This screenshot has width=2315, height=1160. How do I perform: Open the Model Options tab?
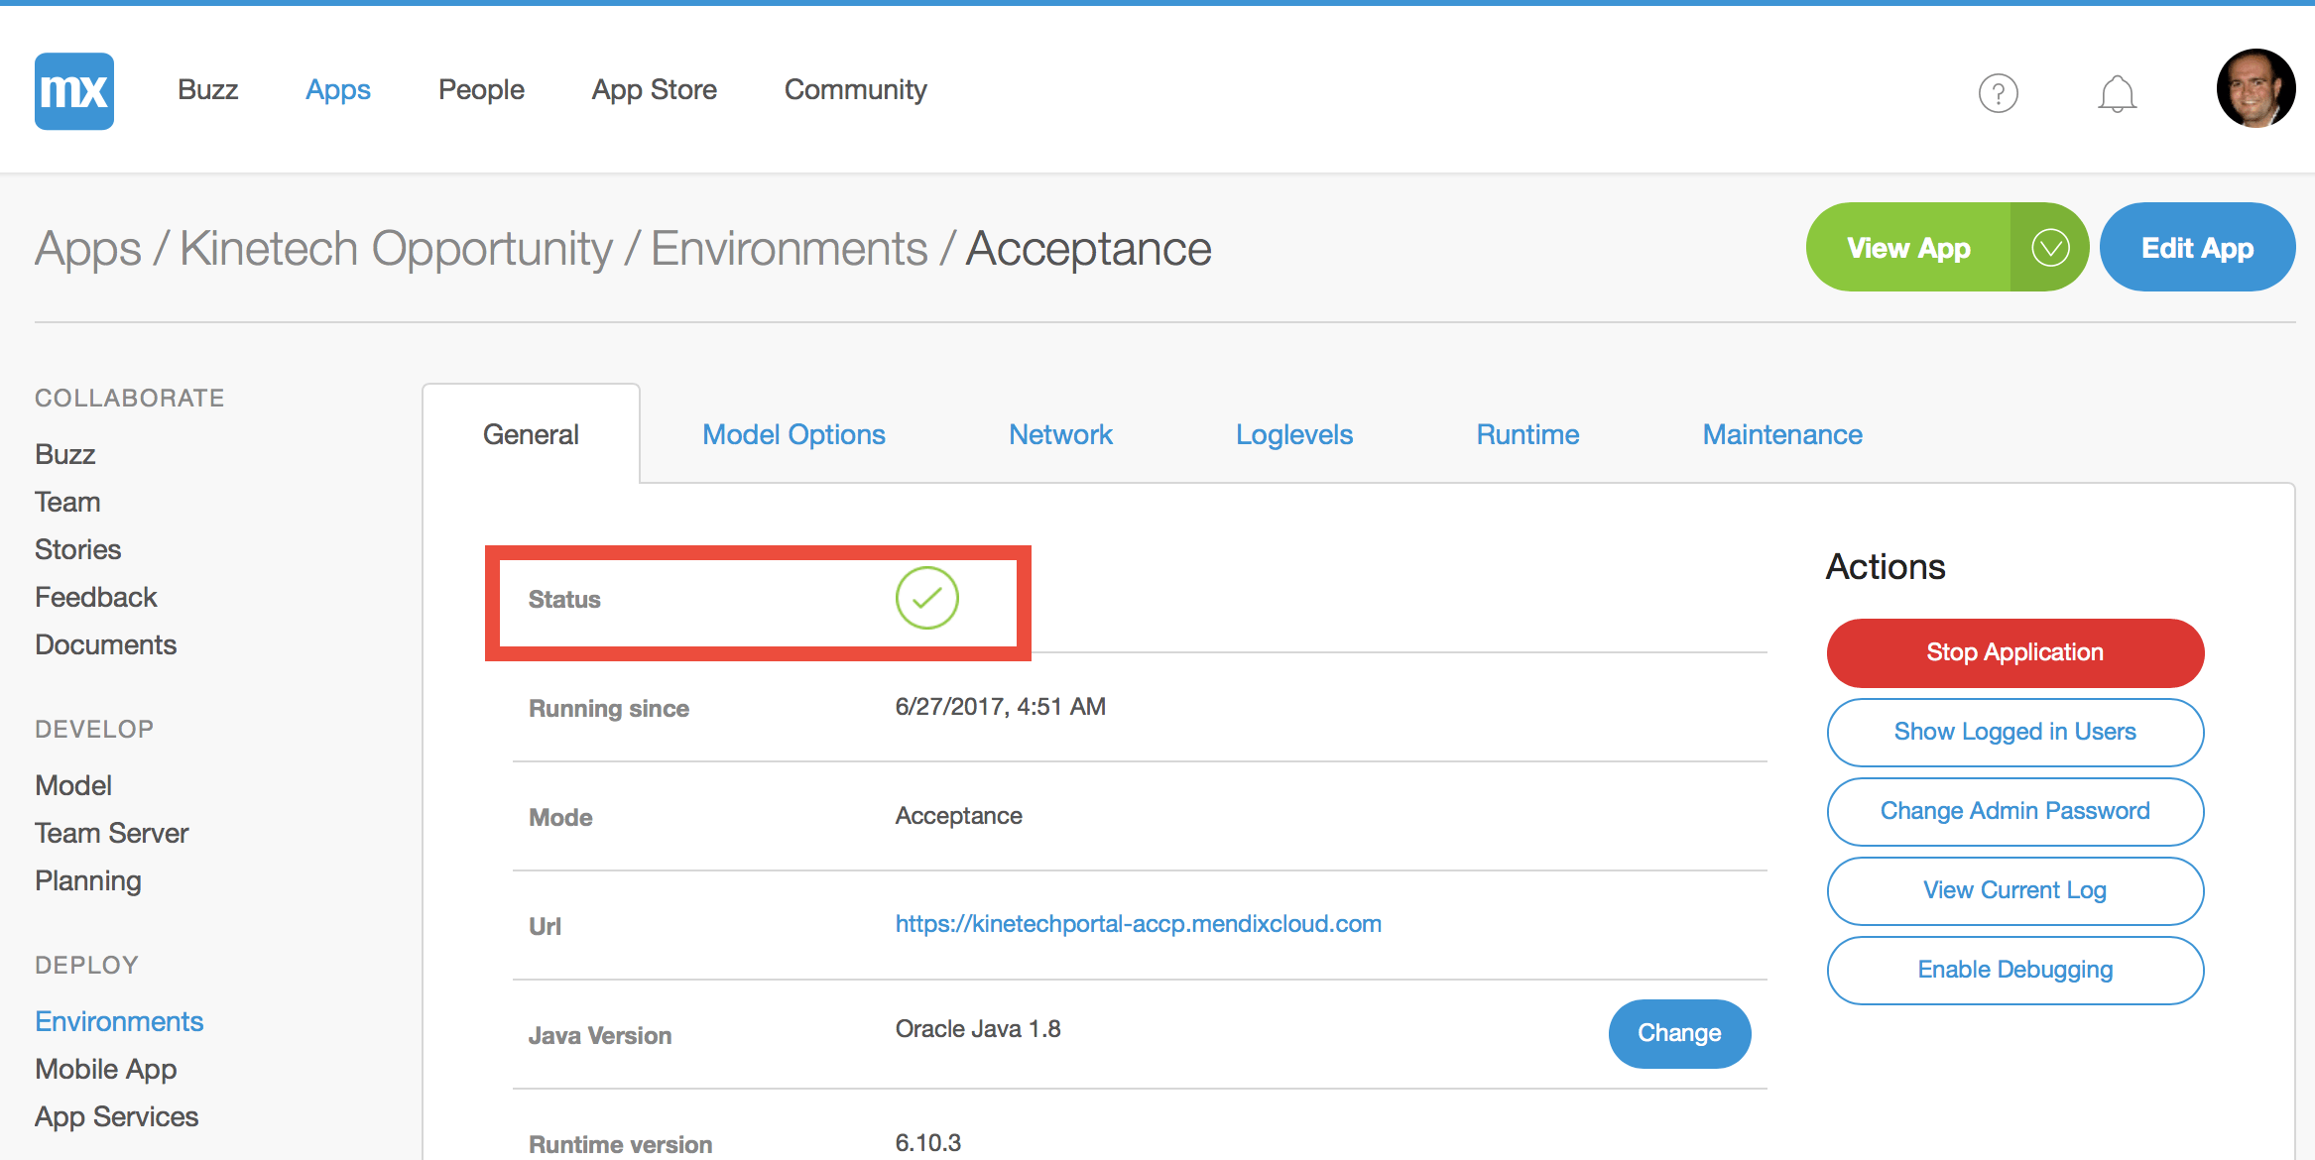pos(792,433)
